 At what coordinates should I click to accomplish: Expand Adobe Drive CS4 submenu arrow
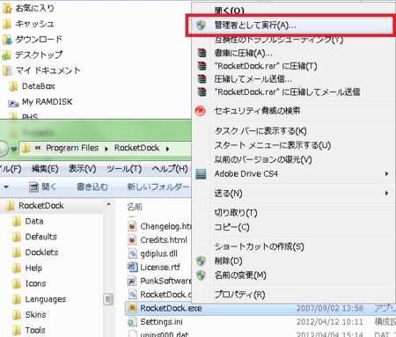click(387, 173)
